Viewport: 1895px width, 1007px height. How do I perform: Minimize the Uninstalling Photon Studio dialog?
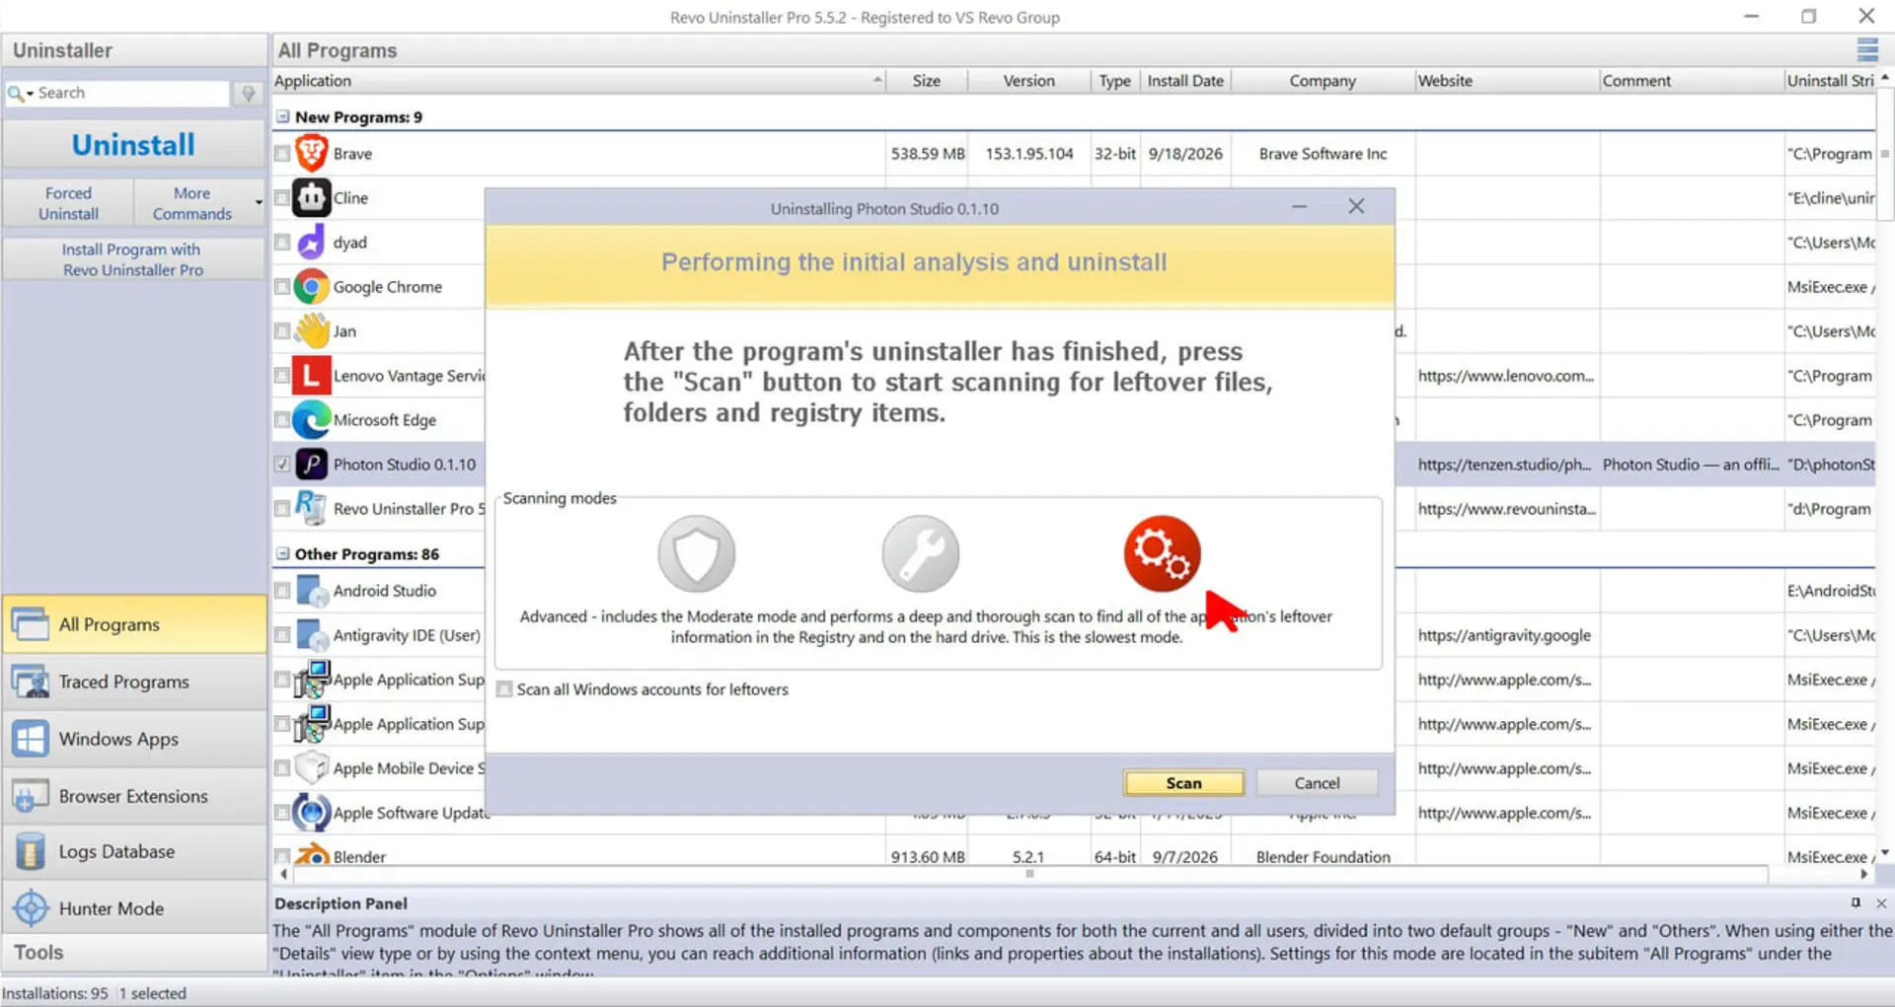[x=1299, y=207]
